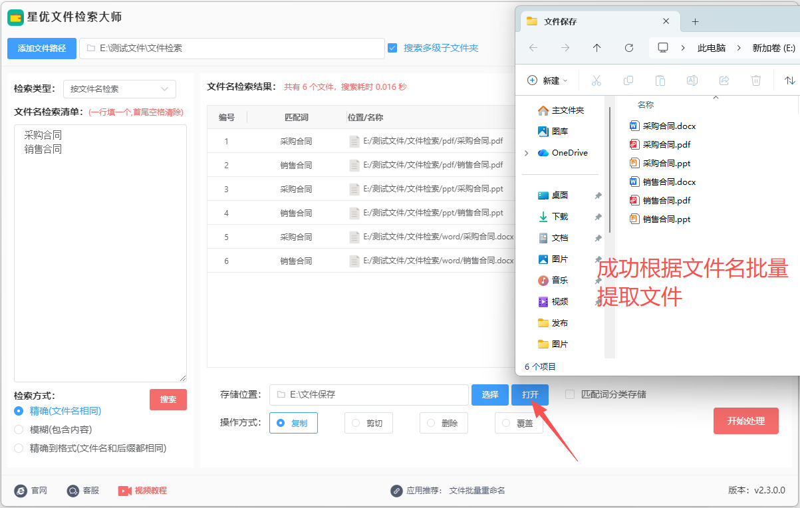Choose 删除 operation mode
The width and height of the screenshot is (800, 508).
click(444, 423)
